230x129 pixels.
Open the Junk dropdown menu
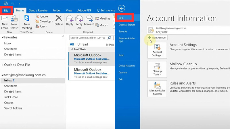tap(41, 26)
